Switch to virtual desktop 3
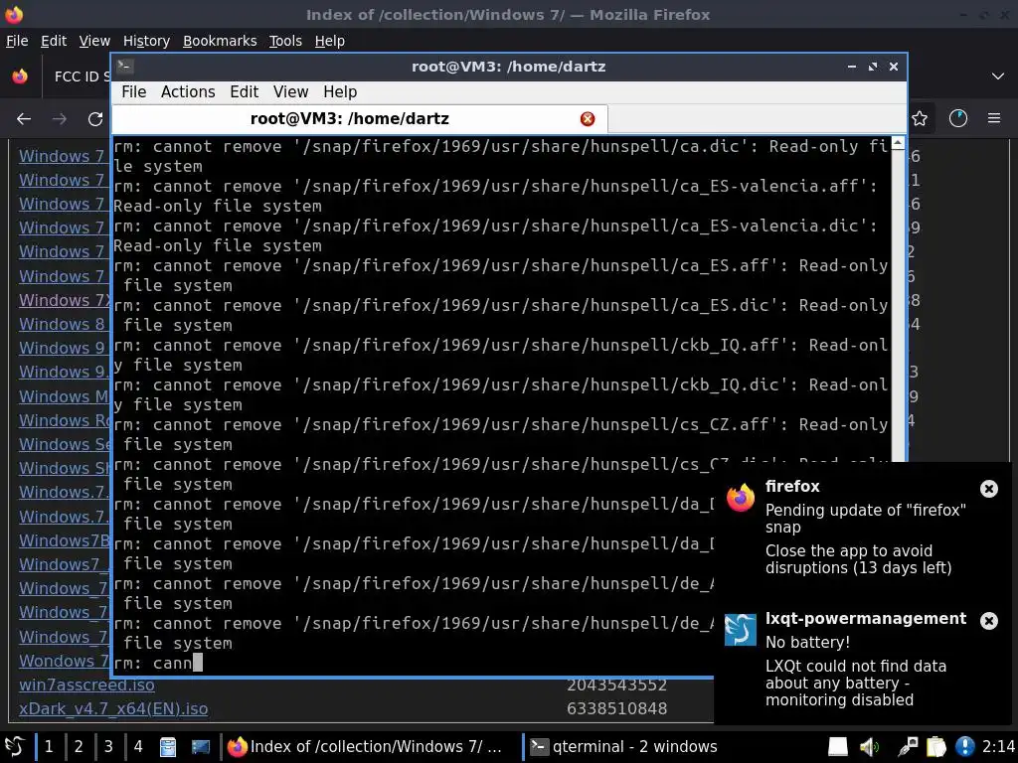The height and width of the screenshot is (763, 1018). point(108,747)
